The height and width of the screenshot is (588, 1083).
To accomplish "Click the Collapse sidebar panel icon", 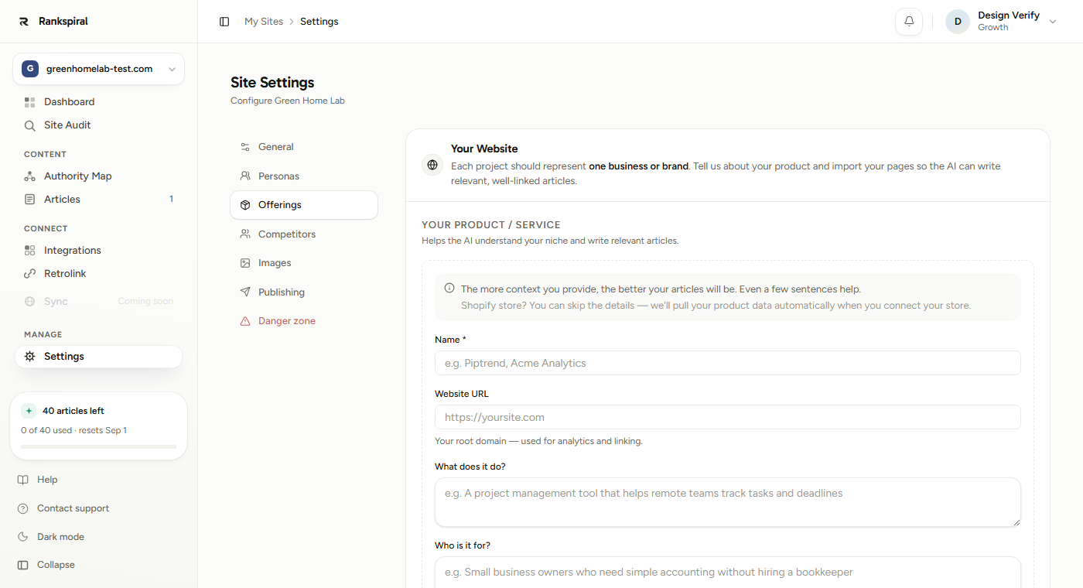I will [x=23, y=565].
